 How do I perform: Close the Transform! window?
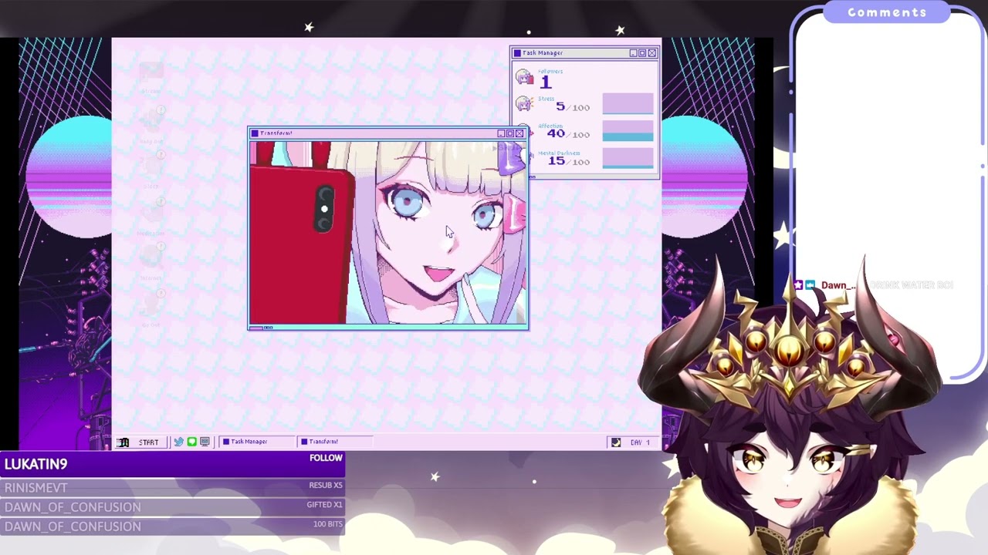(x=519, y=133)
